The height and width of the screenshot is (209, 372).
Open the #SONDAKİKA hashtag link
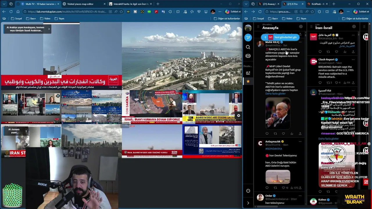[273, 149]
